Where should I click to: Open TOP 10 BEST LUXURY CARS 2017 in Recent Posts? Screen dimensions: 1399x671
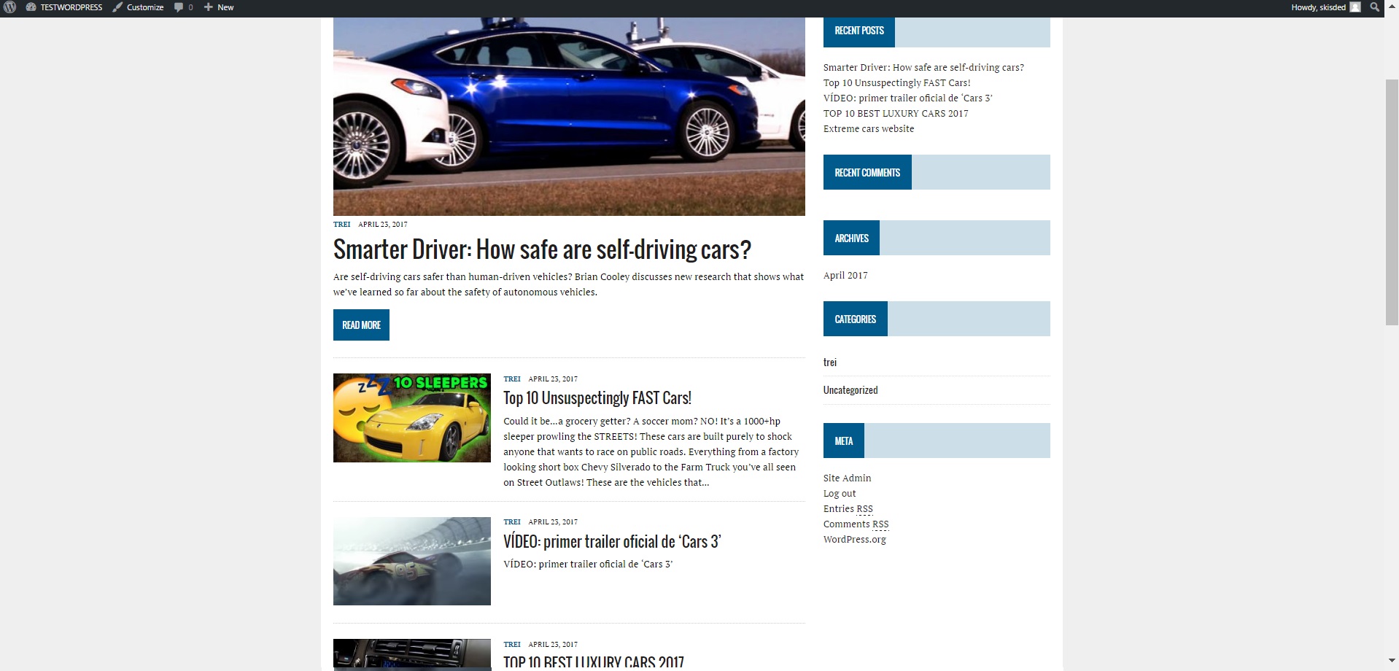896,114
